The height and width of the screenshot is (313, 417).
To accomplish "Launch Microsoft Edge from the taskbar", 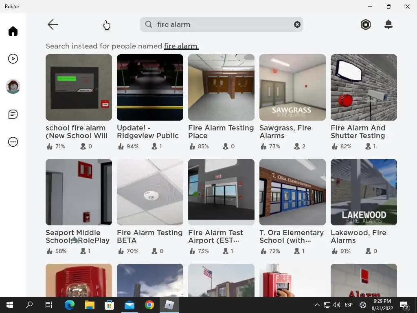I will 69,305.
